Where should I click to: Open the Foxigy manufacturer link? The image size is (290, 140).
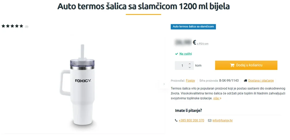(x=191, y=81)
